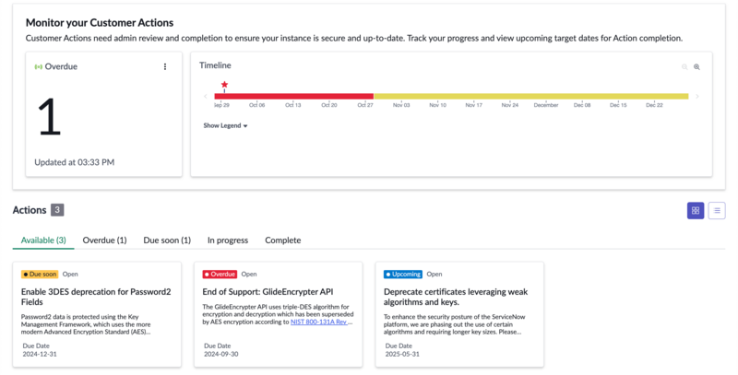Open the In progress tab

pos(228,240)
